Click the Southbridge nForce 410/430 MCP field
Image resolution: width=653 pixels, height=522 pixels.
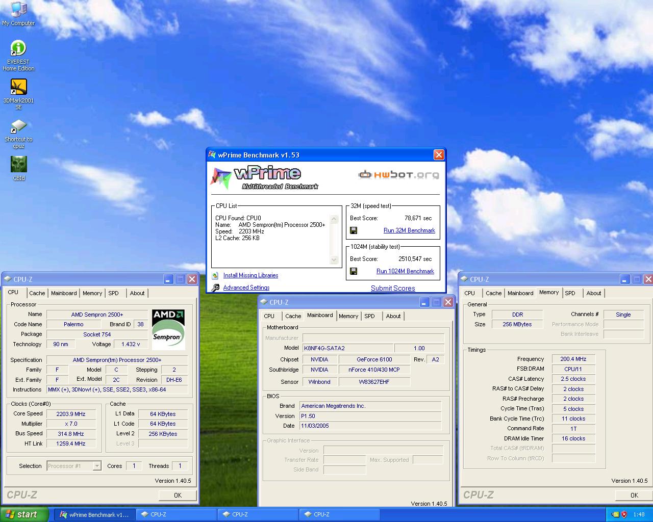point(374,370)
